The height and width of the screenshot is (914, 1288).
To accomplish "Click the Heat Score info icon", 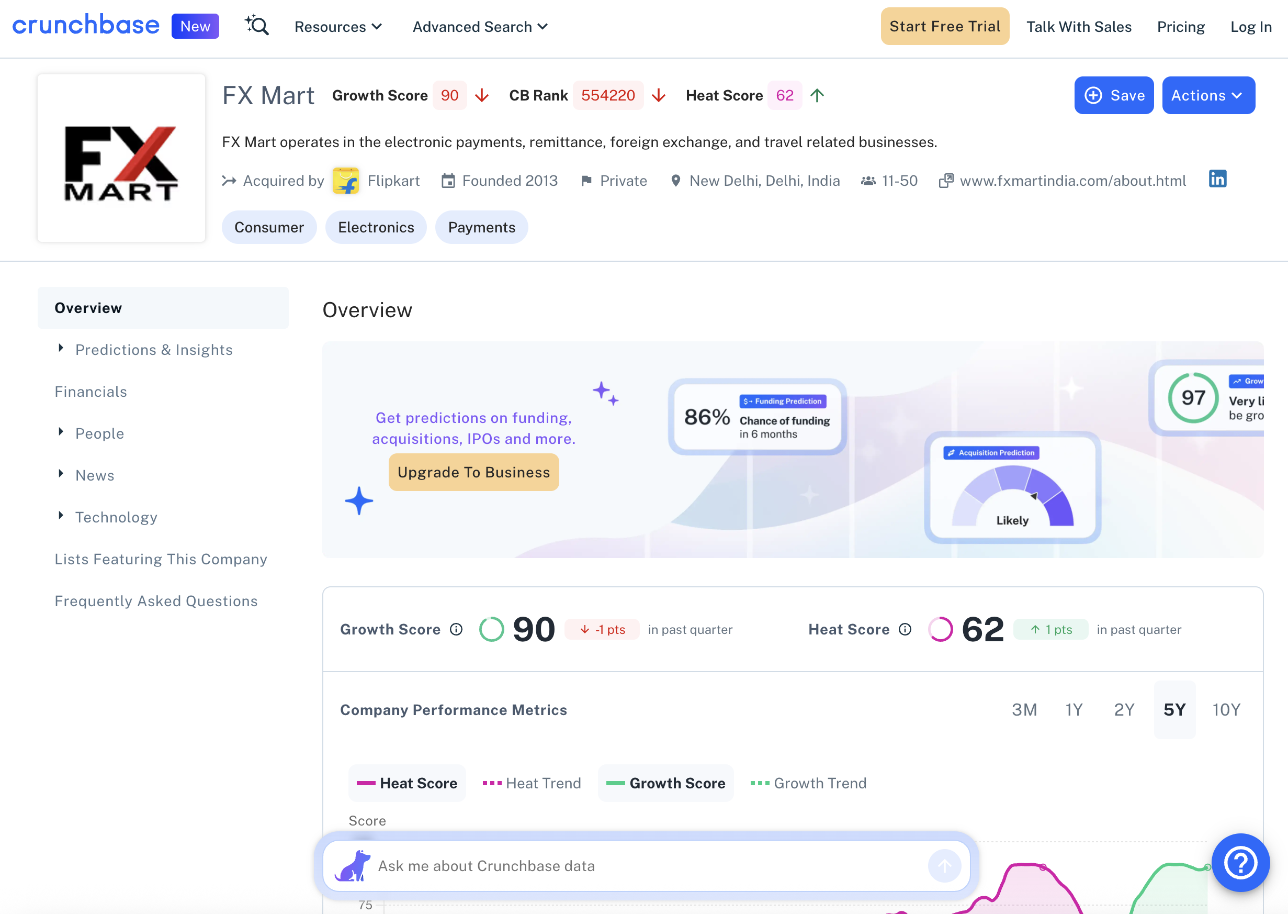I will tap(905, 629).
